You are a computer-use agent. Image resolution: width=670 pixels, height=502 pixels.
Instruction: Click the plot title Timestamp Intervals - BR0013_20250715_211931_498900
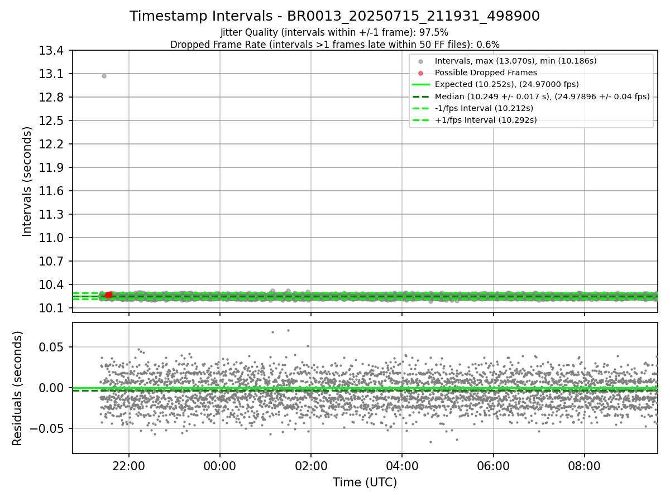(334, 16)
